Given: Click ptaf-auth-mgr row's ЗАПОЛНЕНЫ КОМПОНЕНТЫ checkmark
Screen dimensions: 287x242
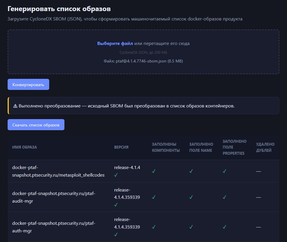Looking at the screenshot, I should pos(154,227).
